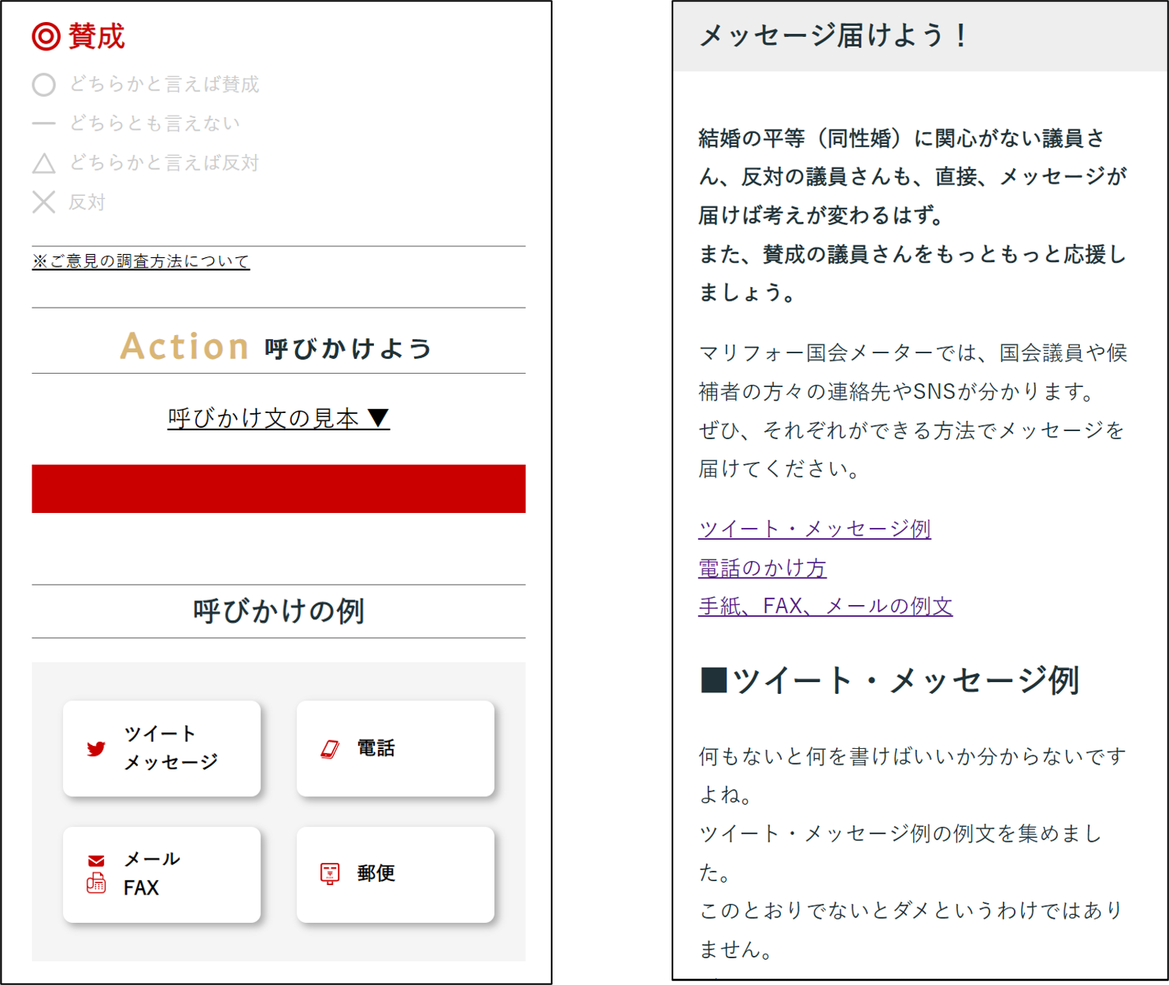
Task: Follow the ツイート・メッセージ例 link
Action: (x=815, y=529)
